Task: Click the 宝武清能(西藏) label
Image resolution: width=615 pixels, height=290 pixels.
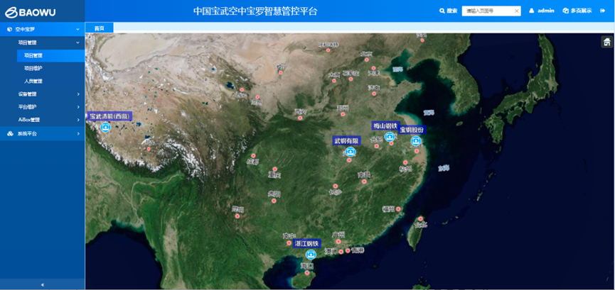Action: click(109, 116)
